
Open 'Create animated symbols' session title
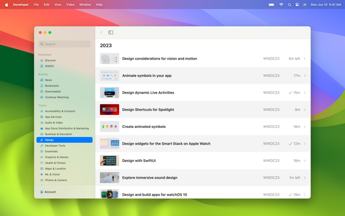[144, 126]
